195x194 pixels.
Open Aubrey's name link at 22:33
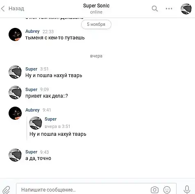tap(32, 31)
